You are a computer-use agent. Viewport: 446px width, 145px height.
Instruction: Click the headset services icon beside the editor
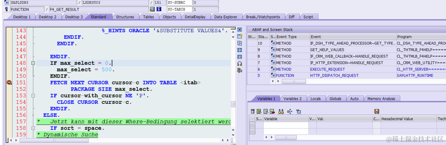240,64
